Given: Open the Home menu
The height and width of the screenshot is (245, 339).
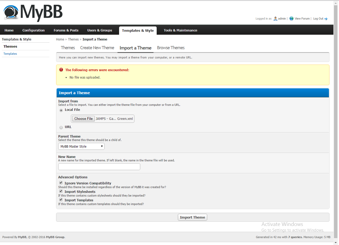Looking at the screenshot, I should (9, 30).
